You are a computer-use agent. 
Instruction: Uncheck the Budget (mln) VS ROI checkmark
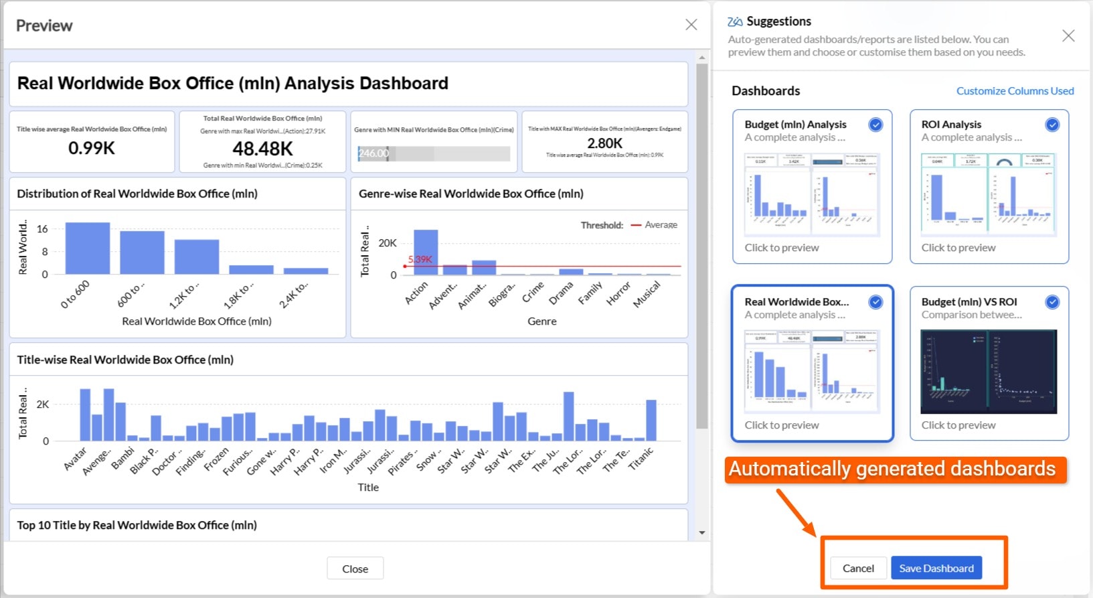point(1052,302)
